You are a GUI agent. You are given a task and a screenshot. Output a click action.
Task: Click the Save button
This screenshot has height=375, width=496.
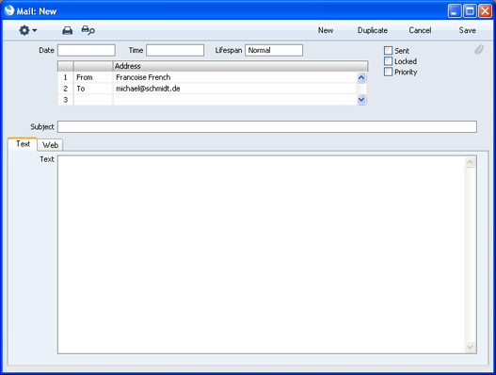pyautogui.click(x=467, y=30)
